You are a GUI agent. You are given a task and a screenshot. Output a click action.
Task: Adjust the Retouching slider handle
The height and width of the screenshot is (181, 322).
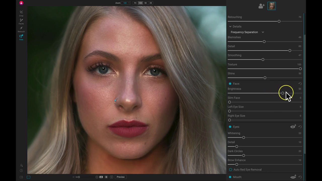coord(279,21)
